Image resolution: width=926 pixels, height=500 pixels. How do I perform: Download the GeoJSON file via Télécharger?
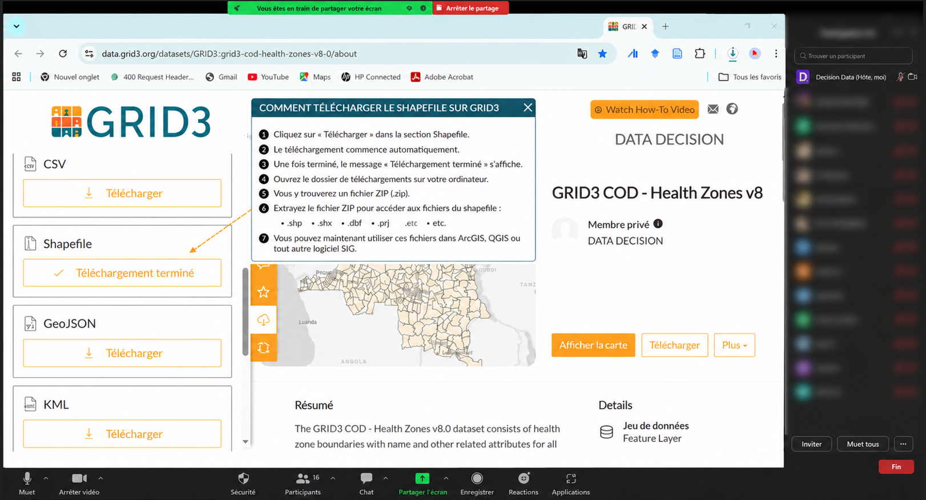pyautogui.click(x=122, y=353)
